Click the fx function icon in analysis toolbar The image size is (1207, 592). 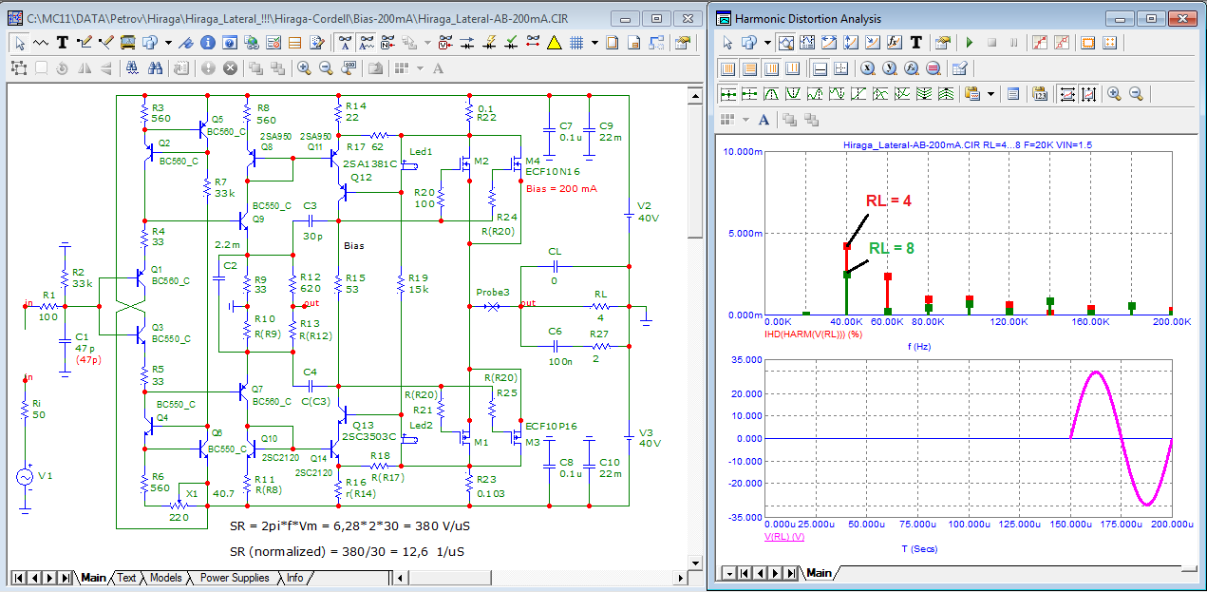[894, 42]
